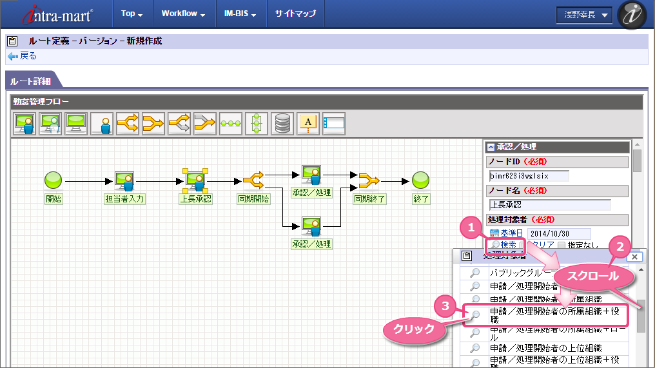Select the horizontal green dots node tool
The image size is (655, 368).
pyautogui.click(x=231, y=124)
